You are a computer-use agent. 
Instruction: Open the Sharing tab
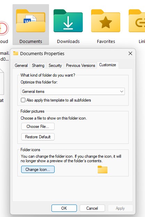[x=38, y=66]
